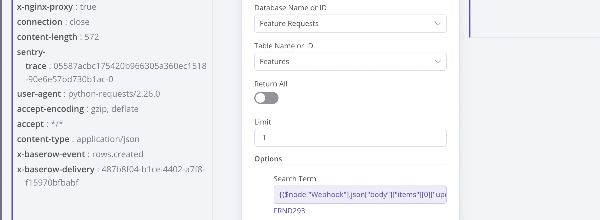The image size is (600, 220).
Task: Click the Search Term label
Action: [295, 179]
